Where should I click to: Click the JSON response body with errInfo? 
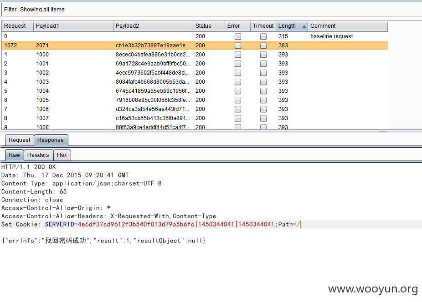coord(103,241)
